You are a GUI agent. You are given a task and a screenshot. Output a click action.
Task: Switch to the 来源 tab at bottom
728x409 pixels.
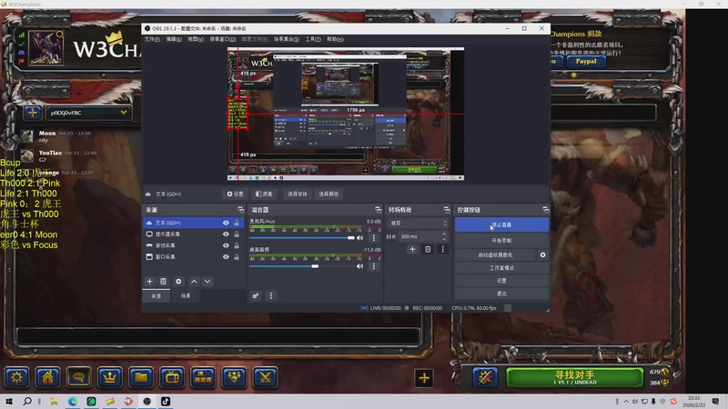pyautogui.click(x=157, y=296)
